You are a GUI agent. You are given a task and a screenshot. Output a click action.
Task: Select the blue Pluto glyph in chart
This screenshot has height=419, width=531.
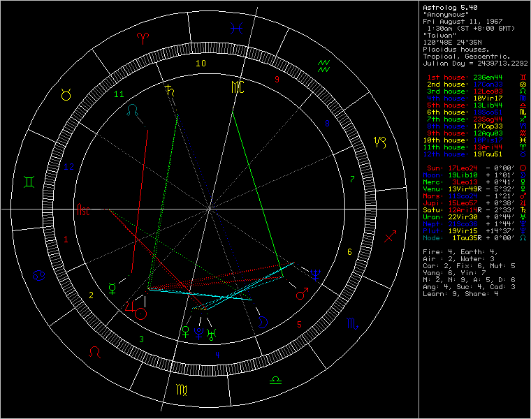click(198, 333)
